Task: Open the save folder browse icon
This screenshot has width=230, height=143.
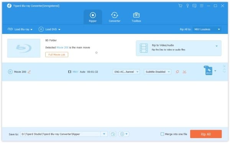Action: click(113, 134)
